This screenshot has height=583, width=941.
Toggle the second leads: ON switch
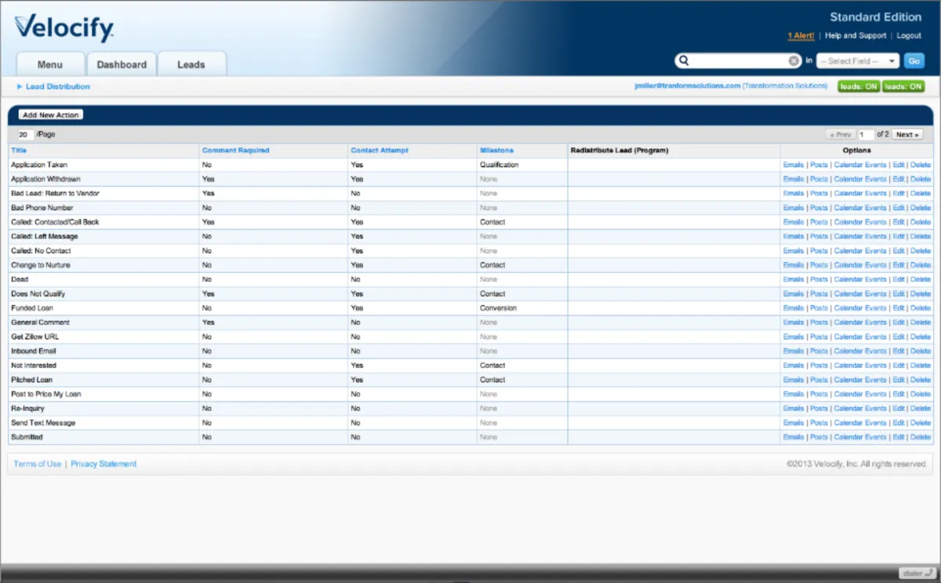coord(903,86)
